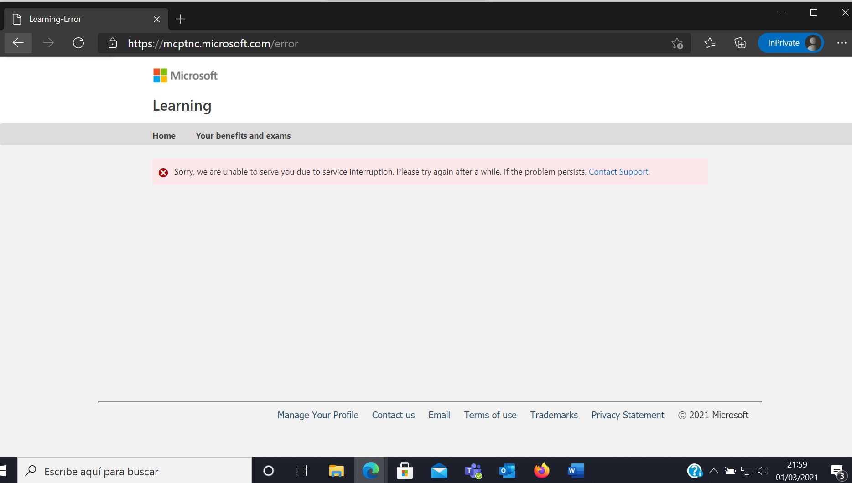This screenshot has height=483, width=852.
Task: Close the Learning-Error tab
Action: click(x=156, y=19)
